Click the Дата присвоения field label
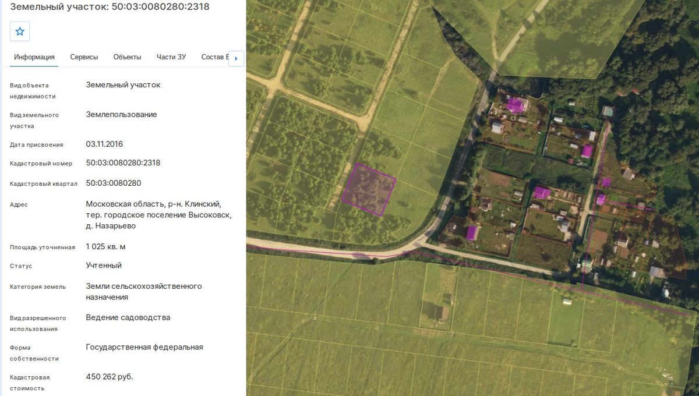Viewport: 699px width, 396px height. pyautogui.click(x=37, y=144)
